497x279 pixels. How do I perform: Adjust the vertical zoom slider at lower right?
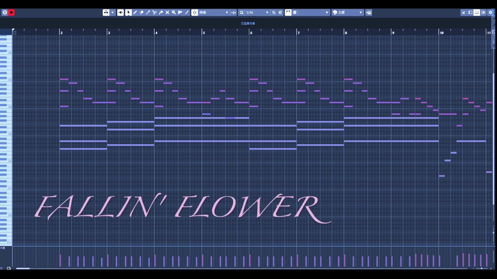click(x=494, y=232)
